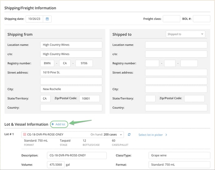
Task: Click Shipping from Street address field
Action: point(71,72)
